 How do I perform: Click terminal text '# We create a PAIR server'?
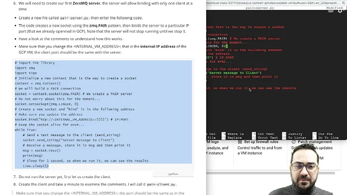pos(255,39)
